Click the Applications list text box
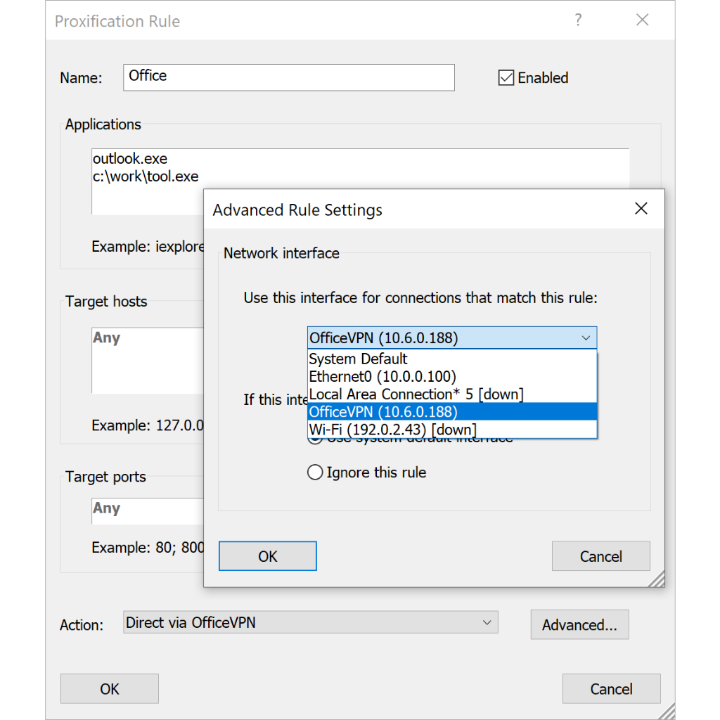Image resolution: width=720 pixels, height=720 pixels. click(x=148, y=181)
